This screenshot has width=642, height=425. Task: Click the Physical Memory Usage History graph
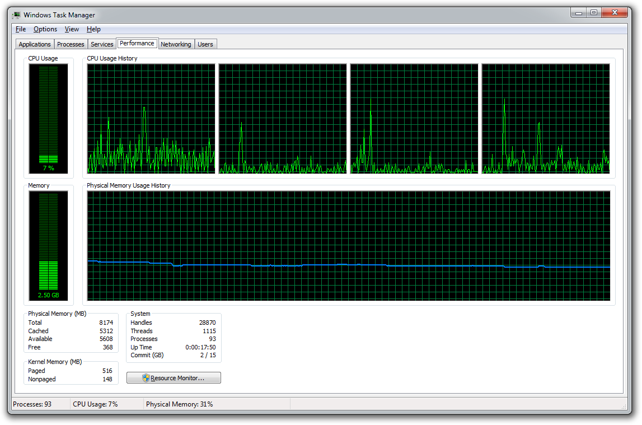click(x=349, y=246)
